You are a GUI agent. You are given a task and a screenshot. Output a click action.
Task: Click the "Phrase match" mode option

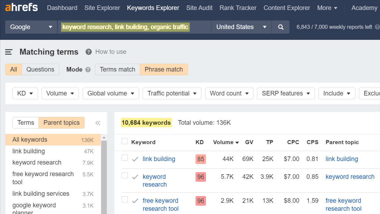(x=164, y=69)
